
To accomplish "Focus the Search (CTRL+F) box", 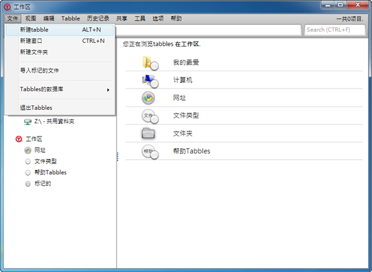I will [335, 30].
